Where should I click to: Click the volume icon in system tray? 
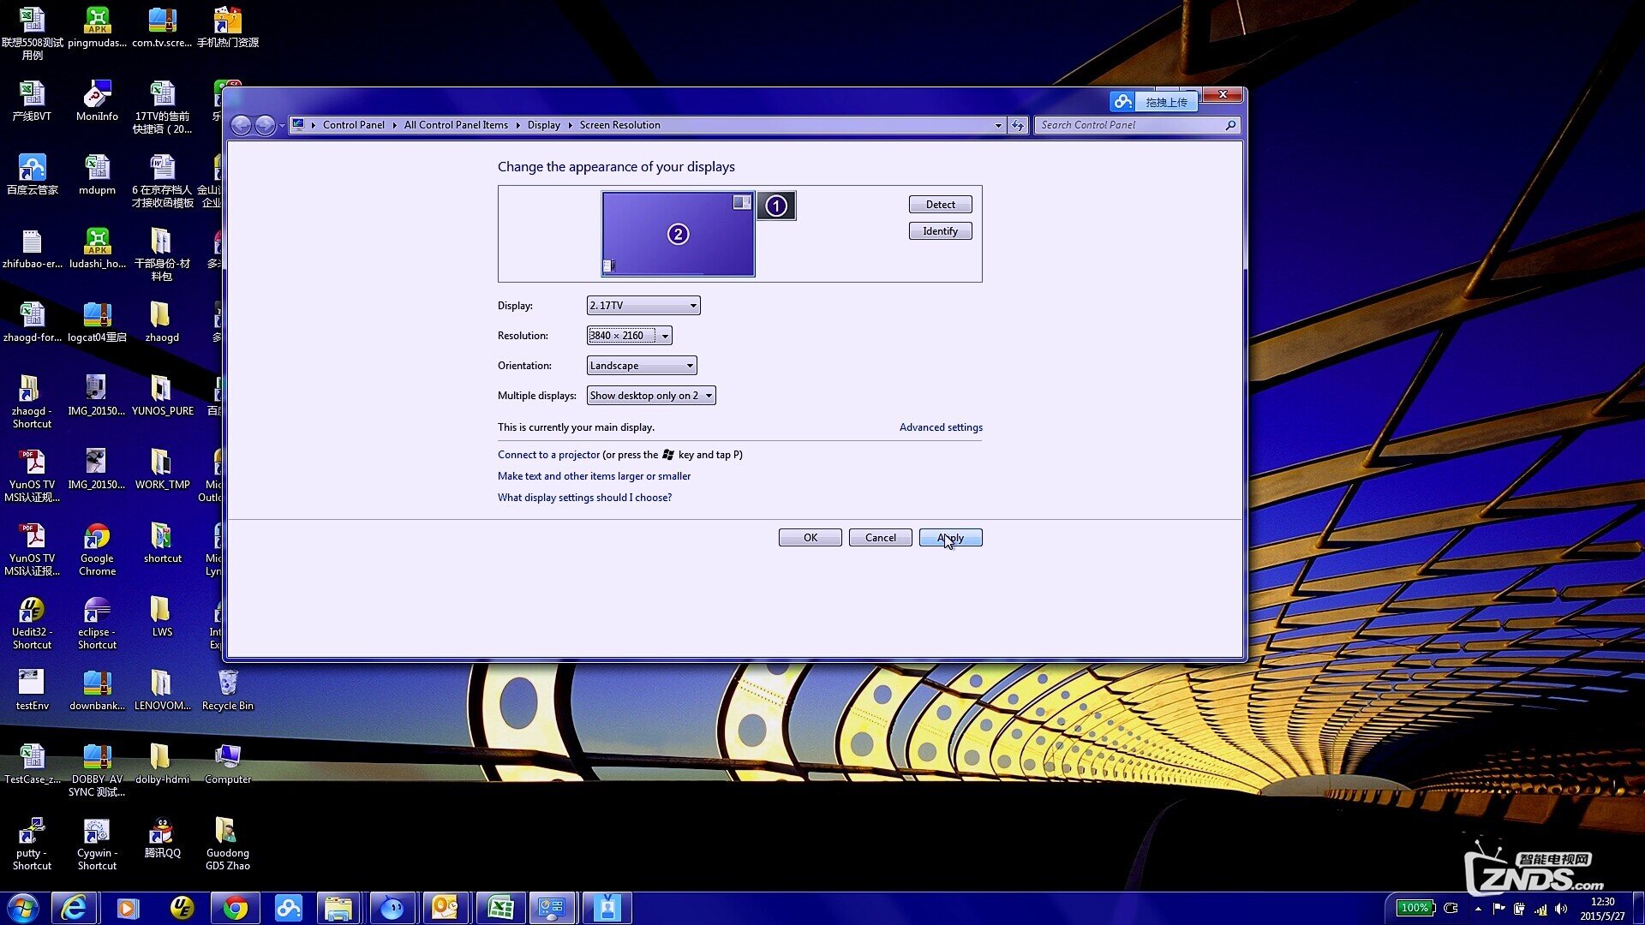tap(1561, 909)
